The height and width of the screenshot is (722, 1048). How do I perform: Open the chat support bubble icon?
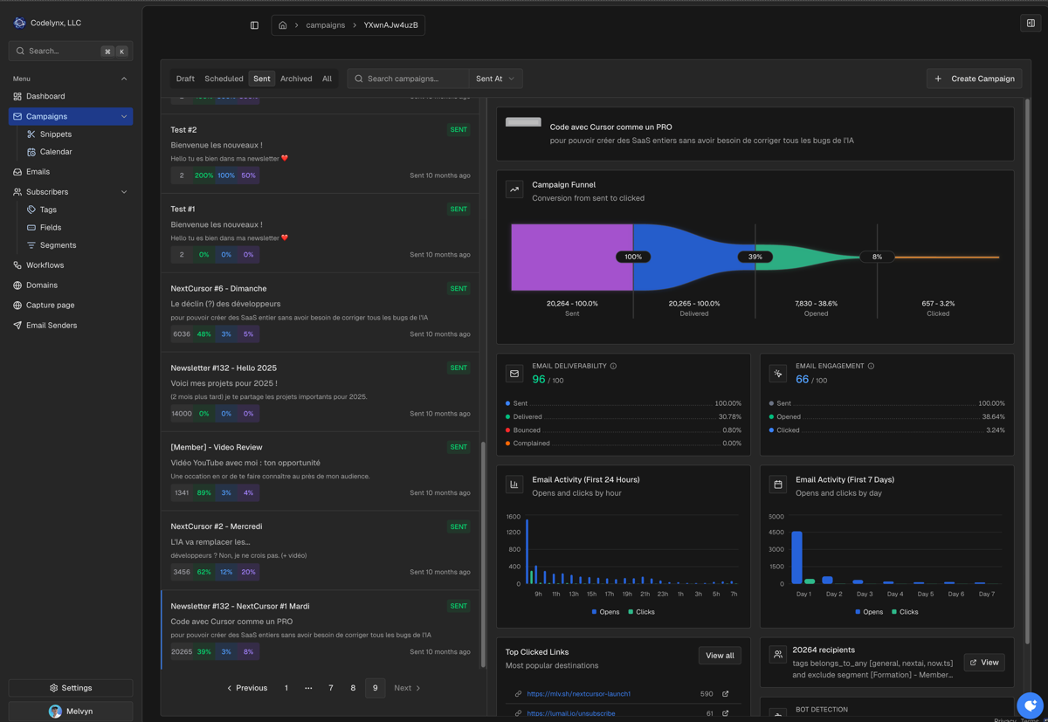click(1030, 705)
